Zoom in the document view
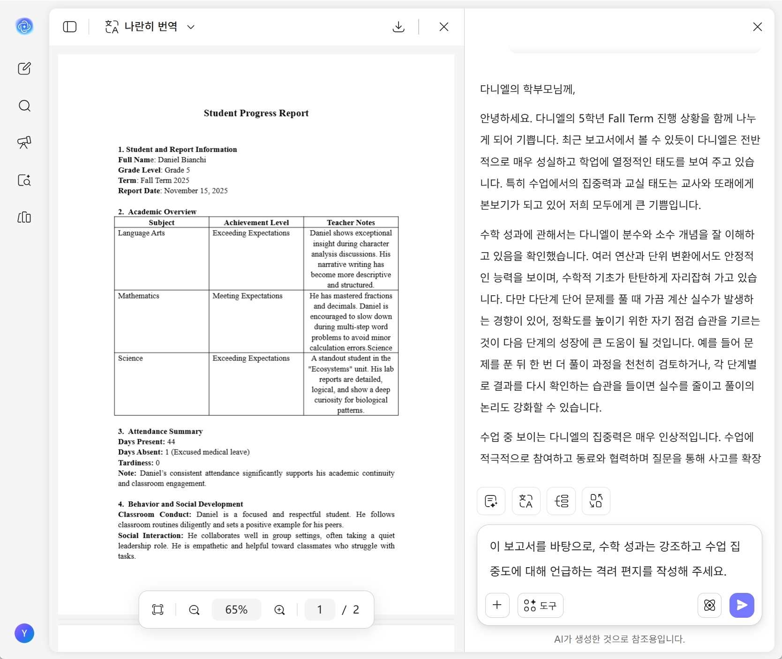The height and width of the screenshot is (659, 782). [279, 610]
